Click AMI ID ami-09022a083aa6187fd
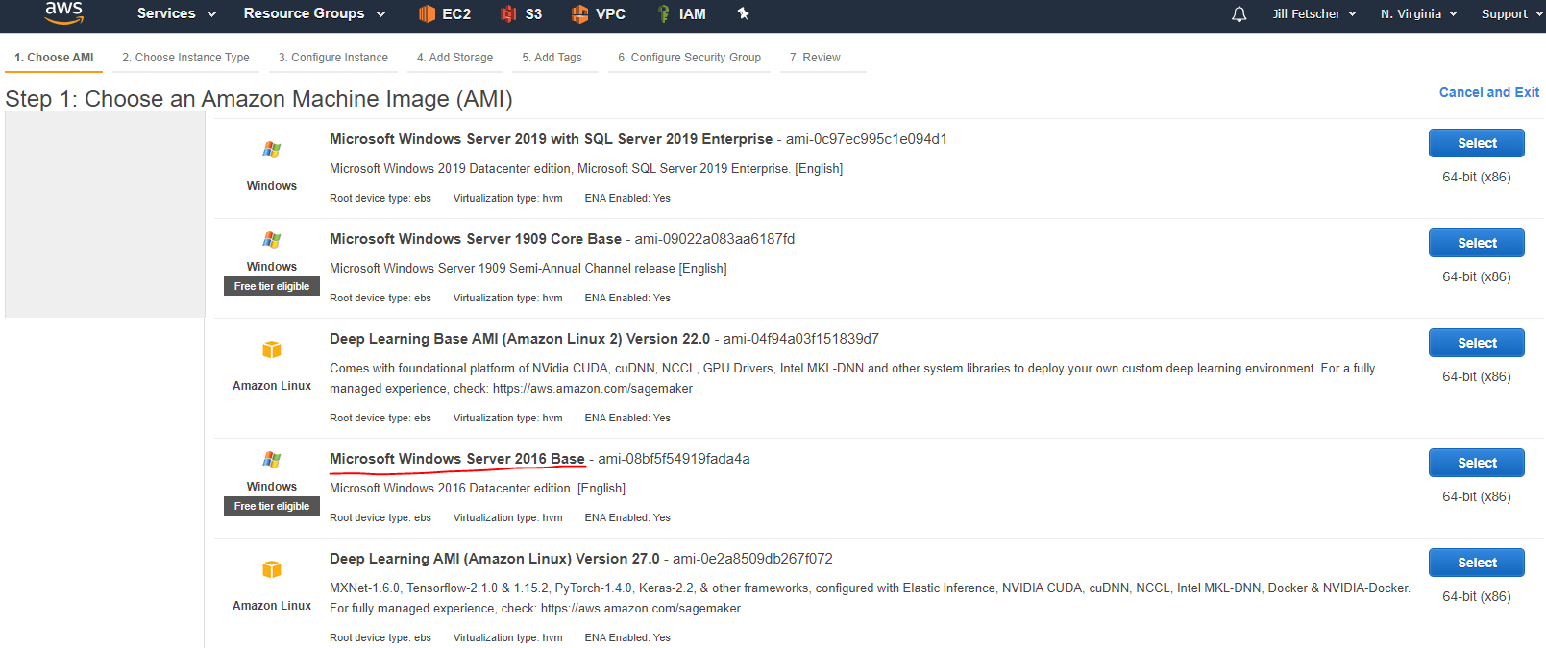Image resolution: width=1546 pixels, height=648 pixels. (715, 239)
